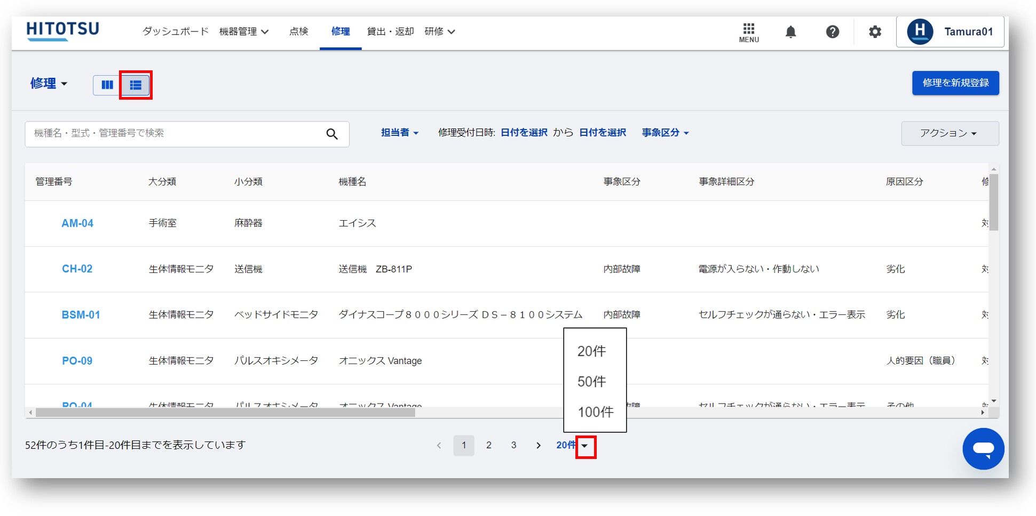1036x516 pixels.
Task: Click エイシス model name cell
Action: tap(357, 223)
